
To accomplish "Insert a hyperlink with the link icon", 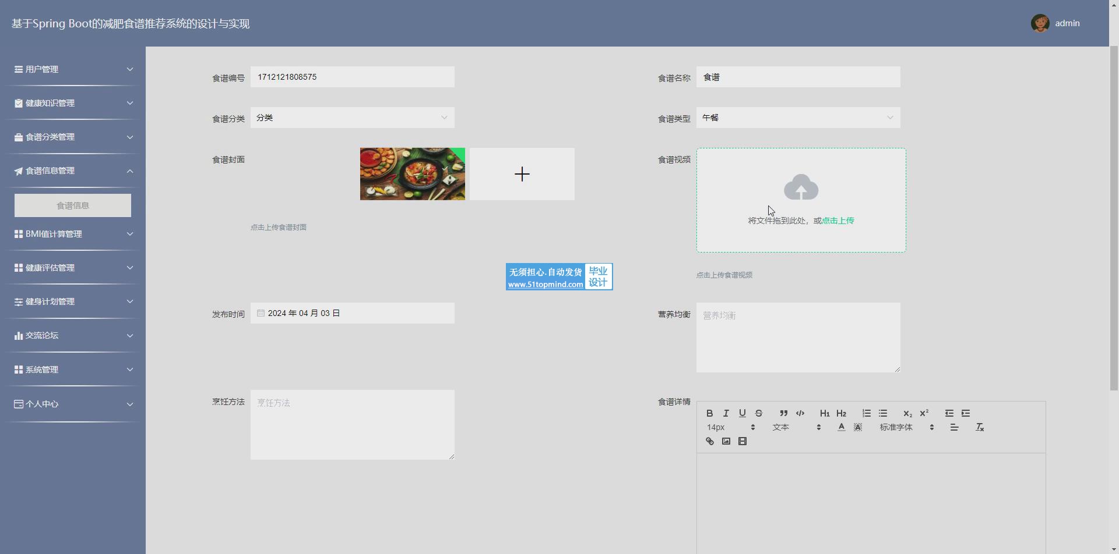I will tap(709, 441).
